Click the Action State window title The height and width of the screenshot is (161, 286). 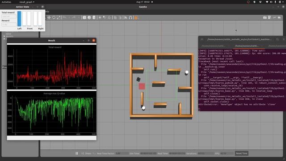22,7
